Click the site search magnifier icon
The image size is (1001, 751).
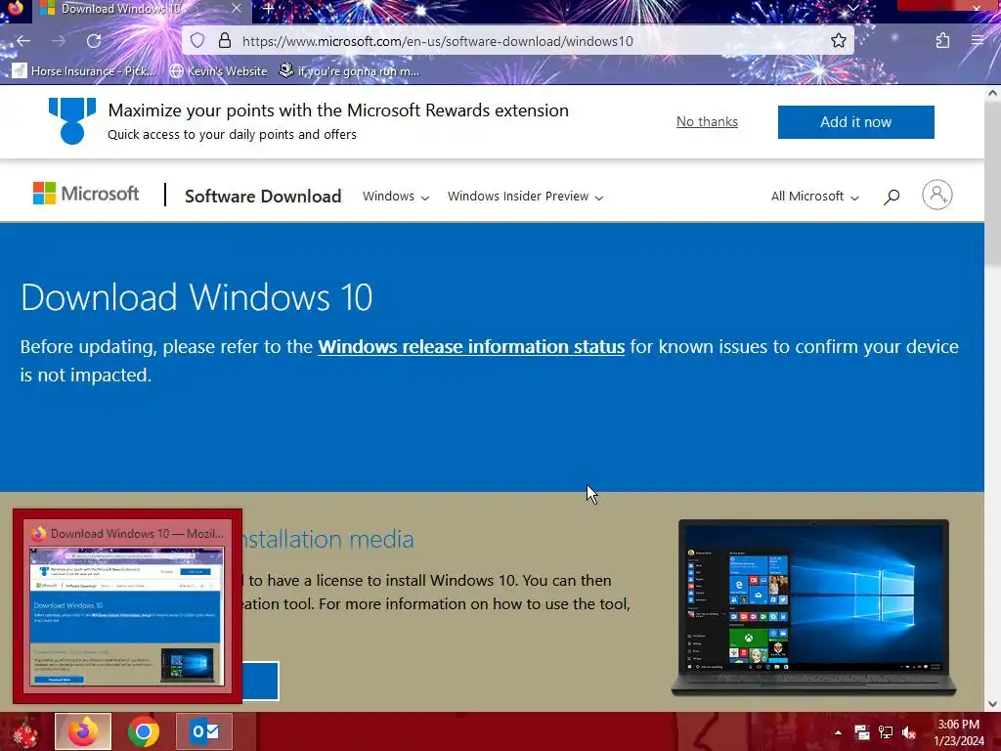(x=892, y=197)
